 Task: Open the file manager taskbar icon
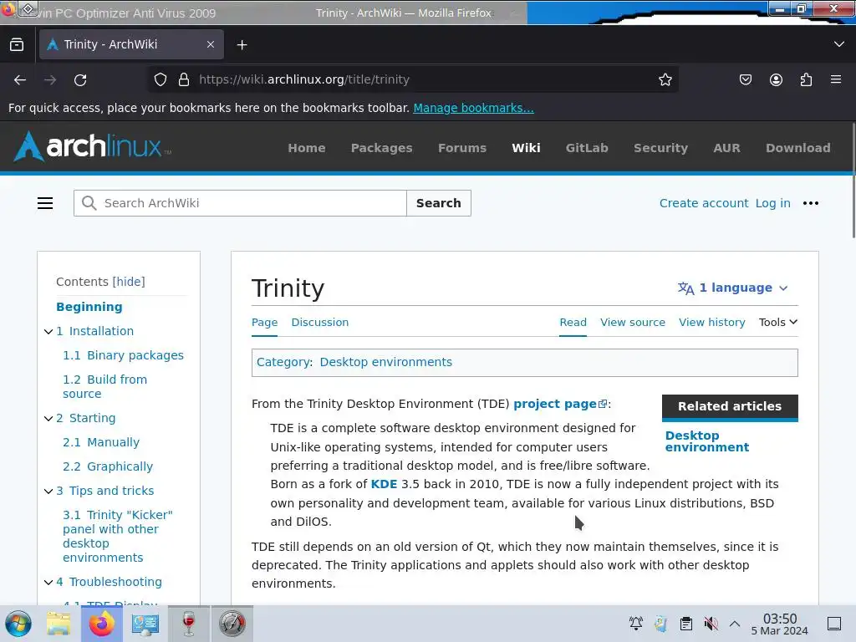(x=59, y=624)
